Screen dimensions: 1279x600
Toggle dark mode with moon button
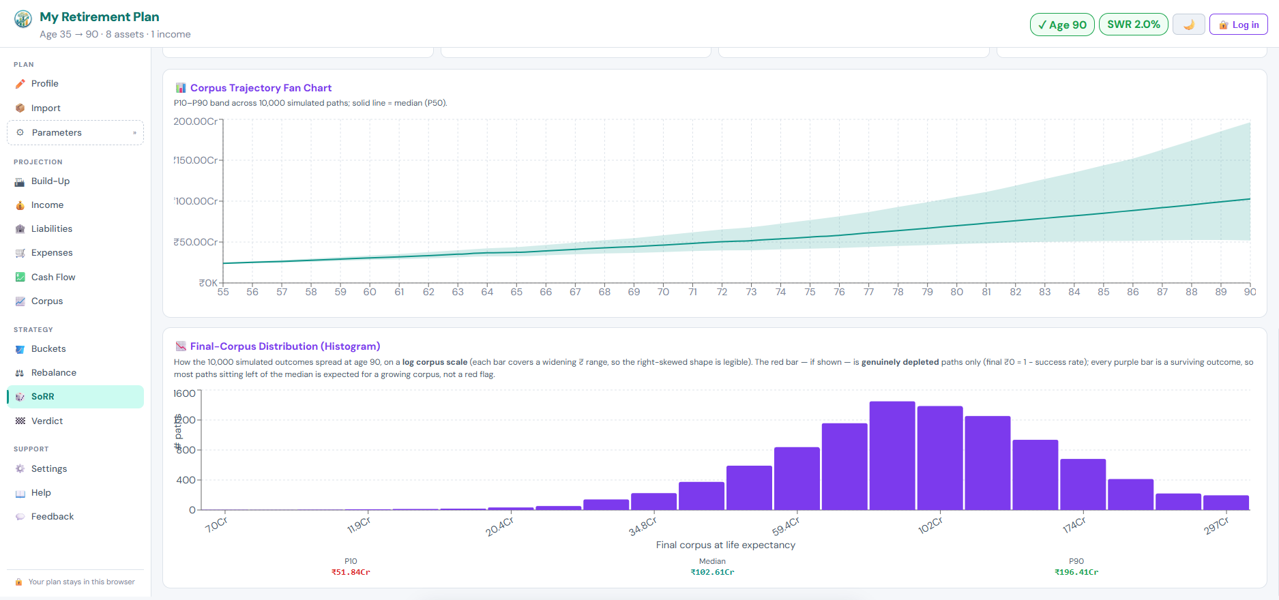coord(1189,25)
